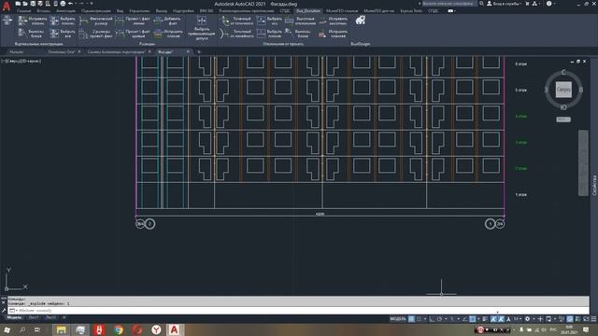The image size is (598, 336).
Task: Open Yandex browser from the taskbar
Action: pyautogui.click(x=156, y=329)
